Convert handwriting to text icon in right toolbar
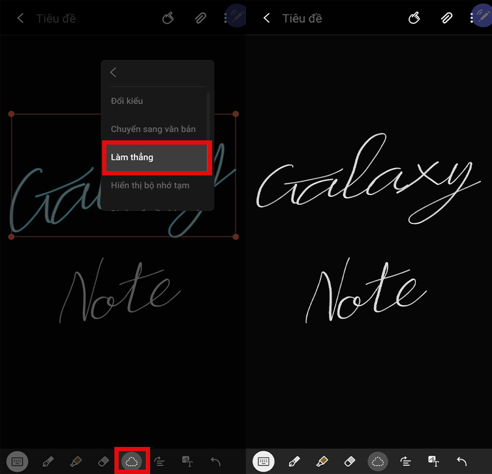The image size is (492, 474). [434, 462]
